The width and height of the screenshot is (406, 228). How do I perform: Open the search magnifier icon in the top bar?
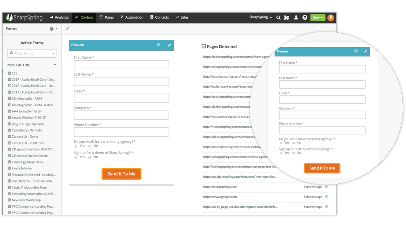point(278,17)
